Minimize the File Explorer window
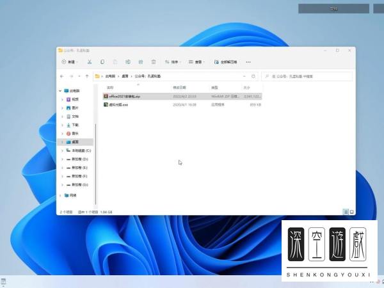Viewport: 384px width, 288px height. (x=325, y=51)
